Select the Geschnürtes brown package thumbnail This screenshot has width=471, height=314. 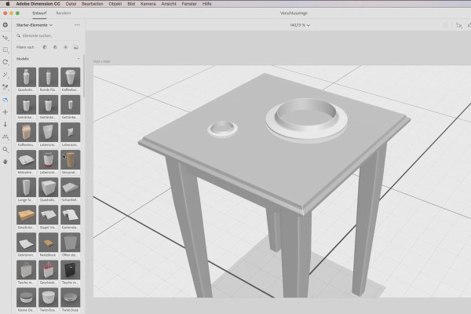point(27,215)
